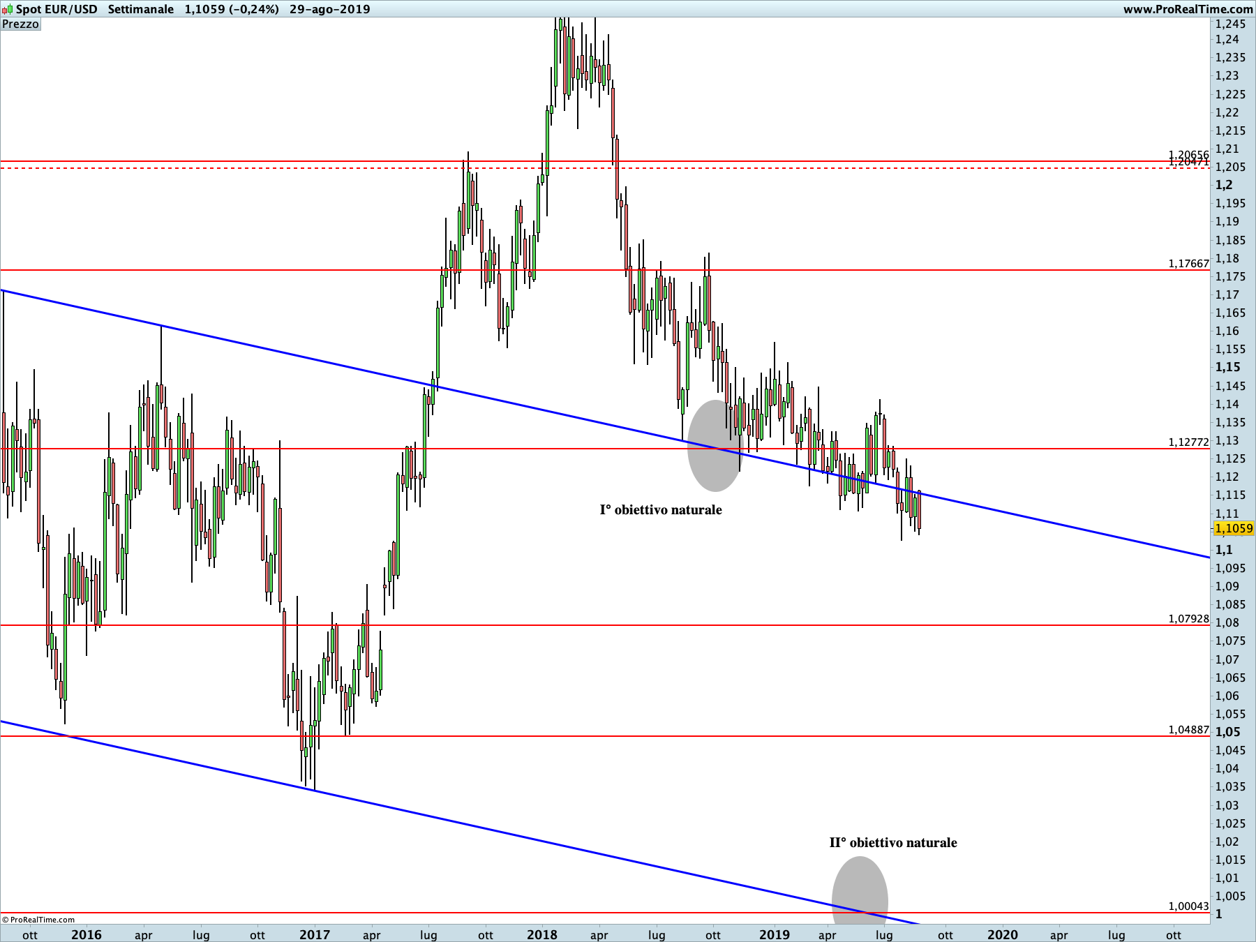Click the © ProRealTime.com copyright text

(38, 920)
